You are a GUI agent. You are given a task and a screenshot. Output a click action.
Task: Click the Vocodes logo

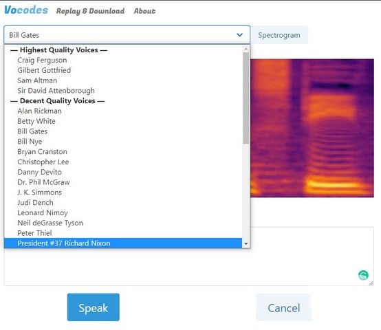pos(26,10)
